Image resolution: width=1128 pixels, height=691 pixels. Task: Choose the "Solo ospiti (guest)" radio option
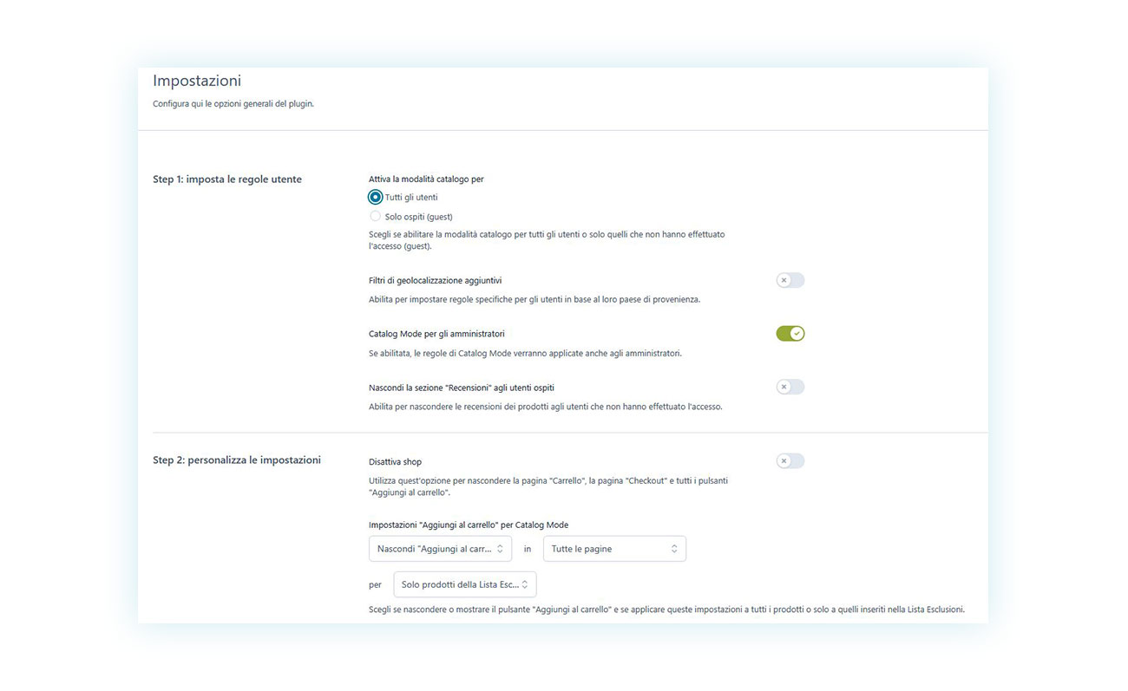(375, 217)
